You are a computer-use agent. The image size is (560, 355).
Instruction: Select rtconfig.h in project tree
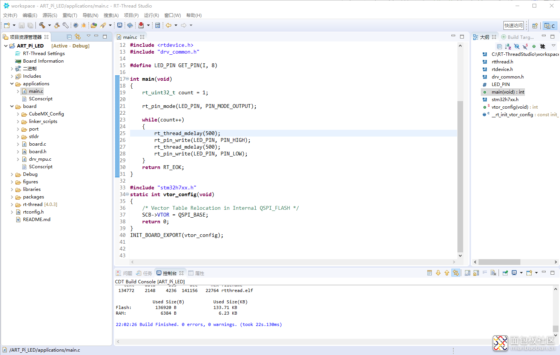tap(33, 212)
